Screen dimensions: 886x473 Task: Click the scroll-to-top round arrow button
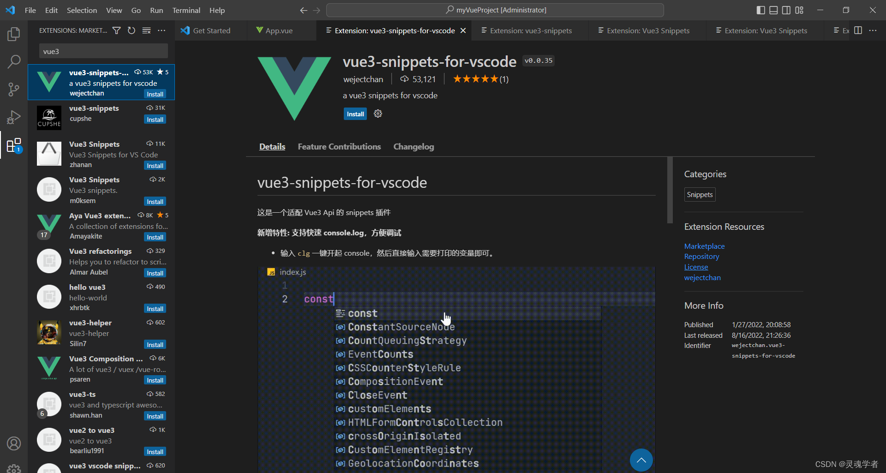pyautogui.click(x=641, y=460)
